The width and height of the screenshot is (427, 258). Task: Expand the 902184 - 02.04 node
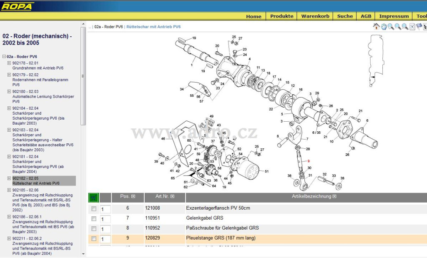9,108
